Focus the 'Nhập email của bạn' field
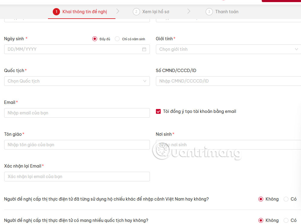 coord(77,113)
